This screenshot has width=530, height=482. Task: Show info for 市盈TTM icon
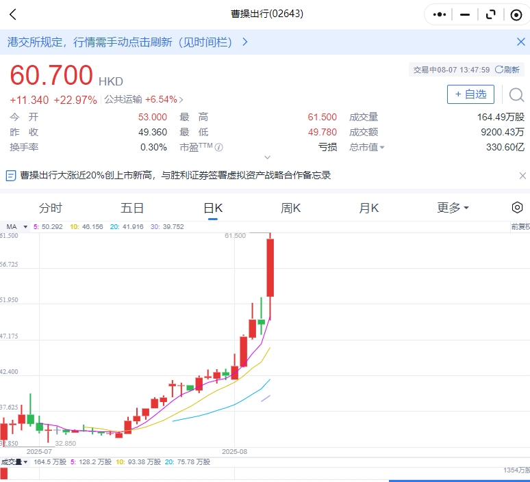click(x=218, y=148)
